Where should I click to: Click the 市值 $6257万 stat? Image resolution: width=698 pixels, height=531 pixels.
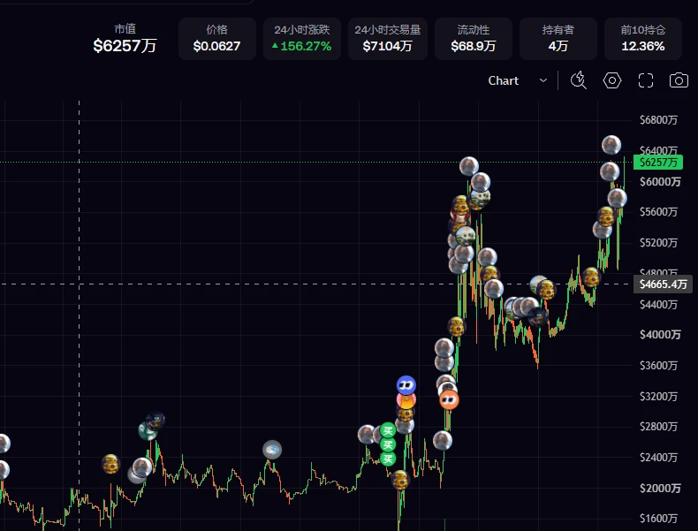125,39
